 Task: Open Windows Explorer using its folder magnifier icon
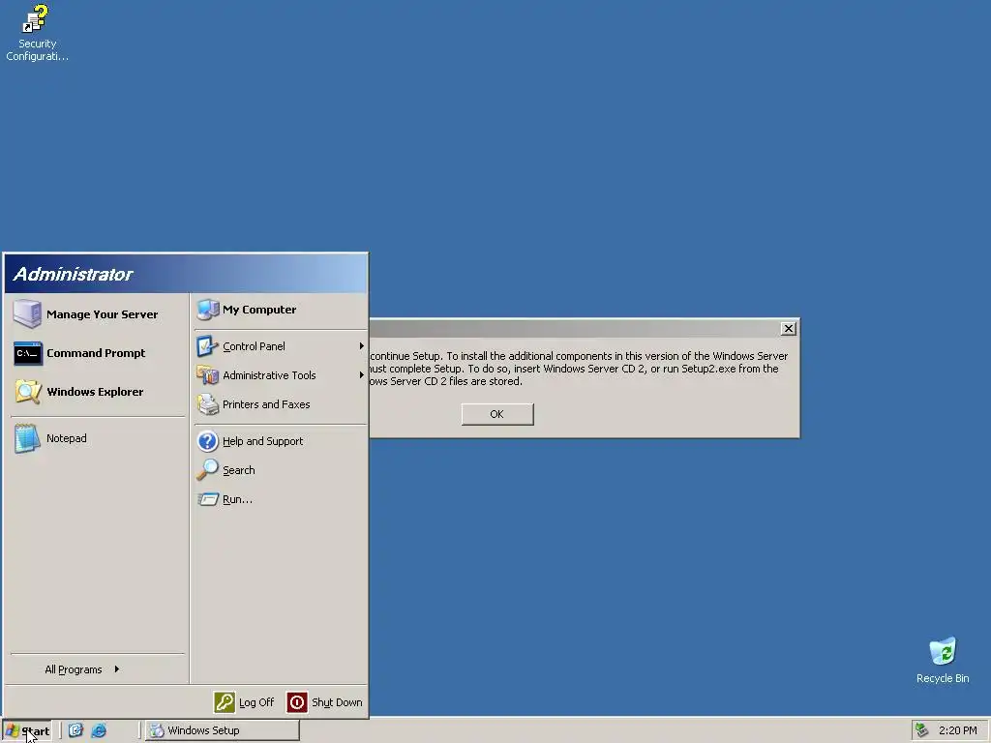click(28, 392)
